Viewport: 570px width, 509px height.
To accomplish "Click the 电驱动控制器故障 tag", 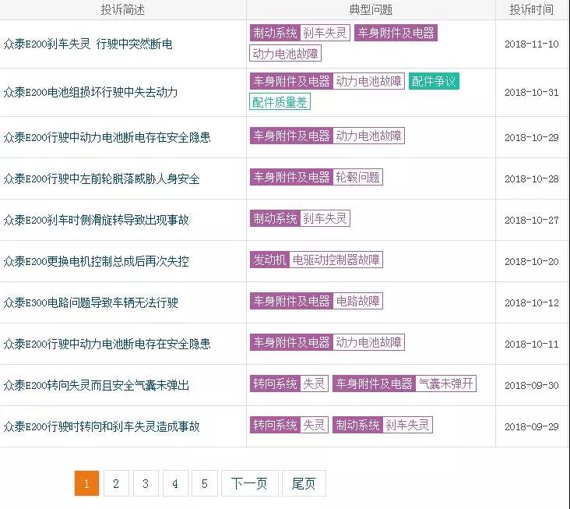I will [x=336, y=260].
